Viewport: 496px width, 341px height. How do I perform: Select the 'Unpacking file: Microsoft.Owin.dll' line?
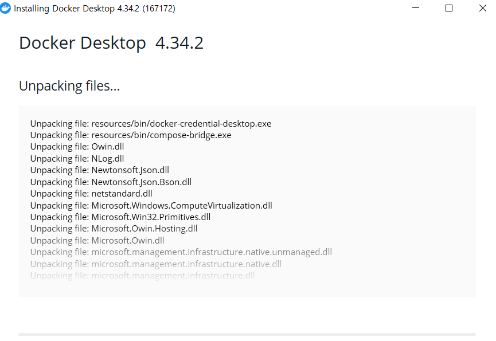pos(97,241)
